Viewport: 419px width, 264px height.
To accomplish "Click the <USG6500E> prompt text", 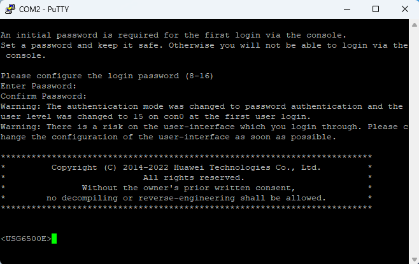I will pos(26,239).
